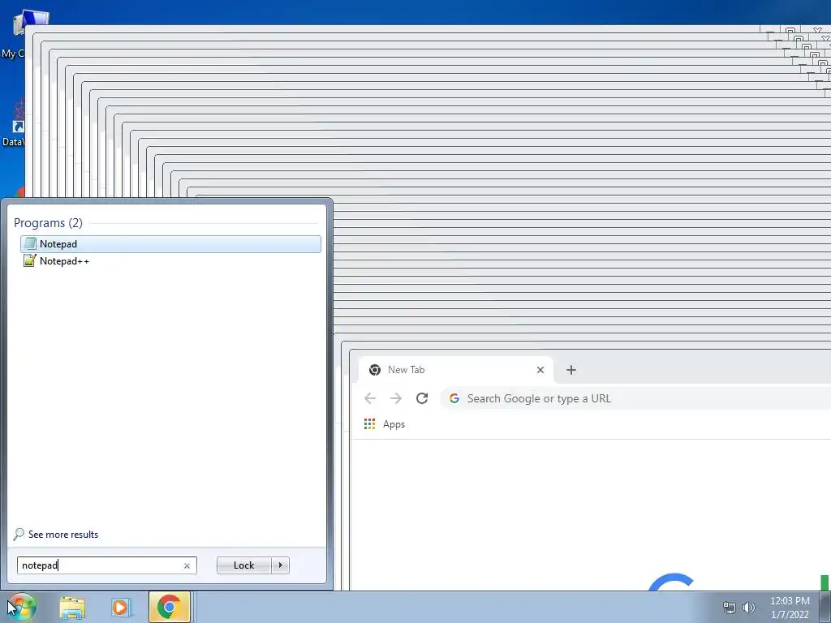
Task: Click the Lock button
Action: pos(243,565)
